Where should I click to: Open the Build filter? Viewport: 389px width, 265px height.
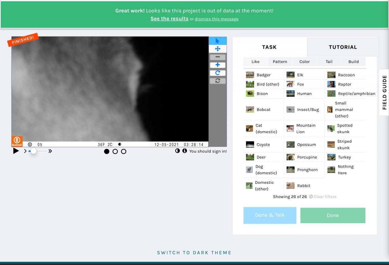pos(353,61)
